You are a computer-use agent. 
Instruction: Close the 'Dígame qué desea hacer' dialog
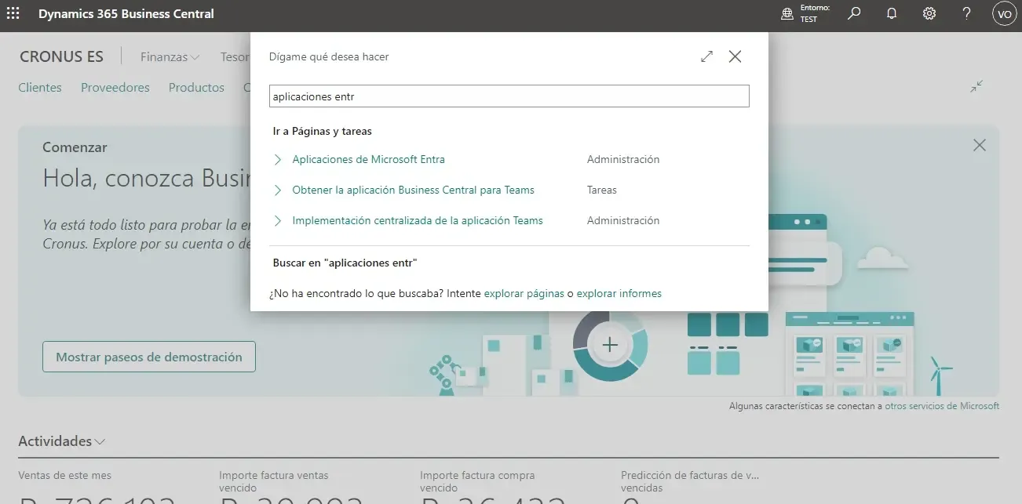(735, 56)
